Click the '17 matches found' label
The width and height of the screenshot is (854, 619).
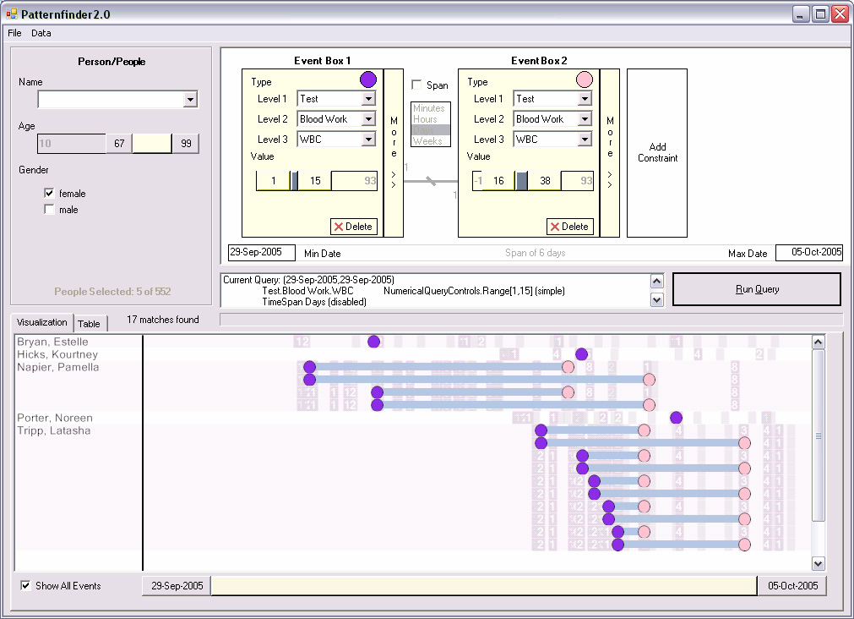click(x=163, y=320)
